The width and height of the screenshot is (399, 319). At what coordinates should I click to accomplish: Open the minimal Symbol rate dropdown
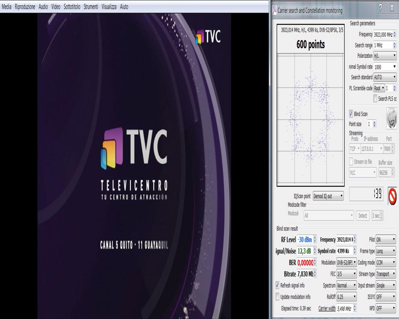tap(385, 67)
